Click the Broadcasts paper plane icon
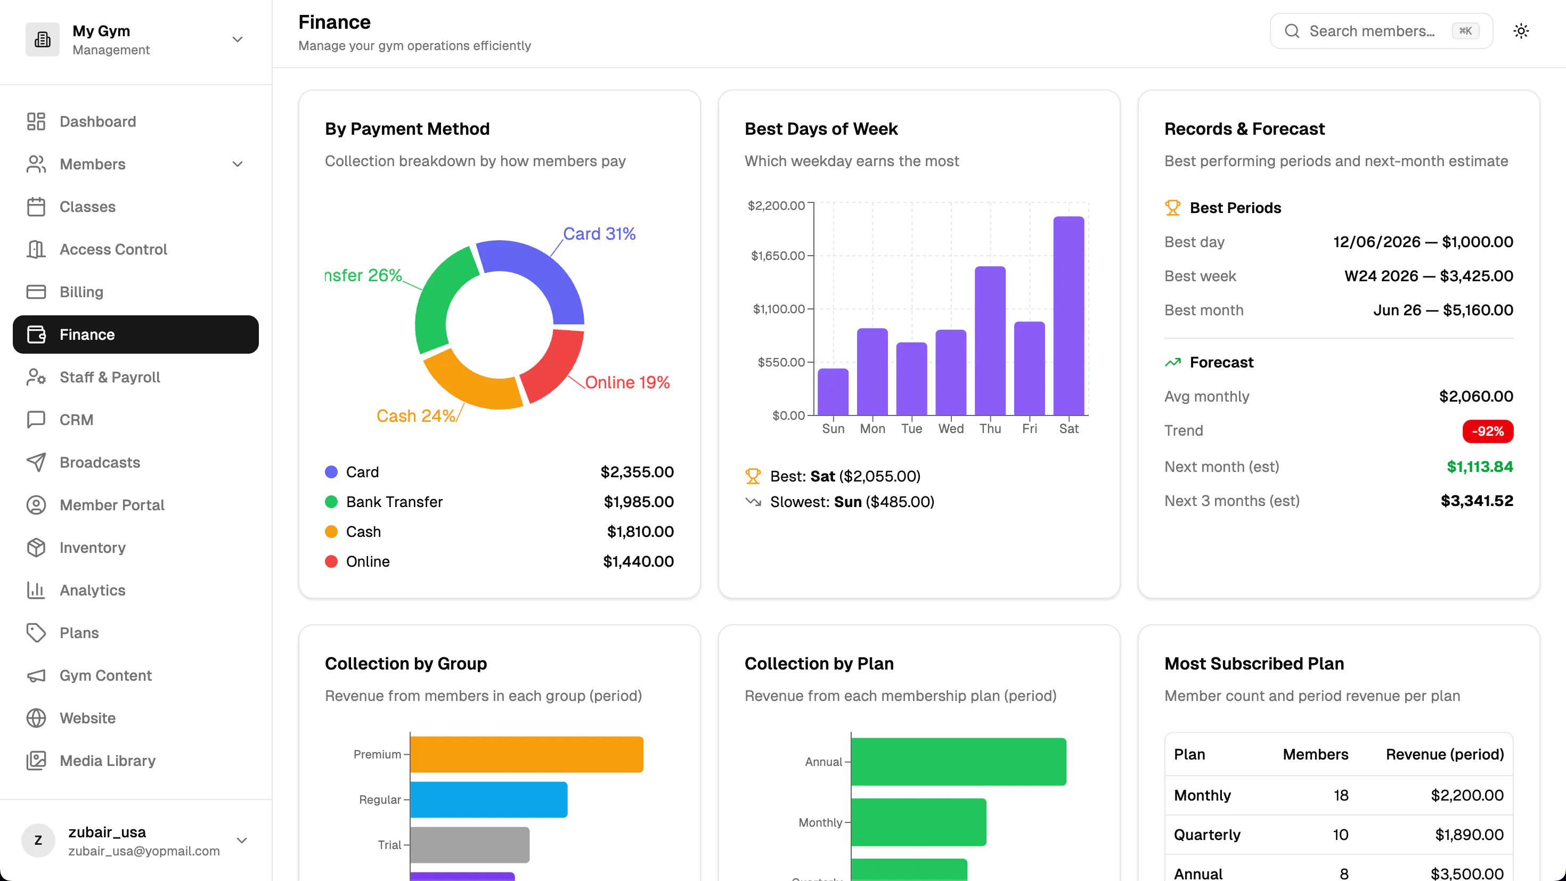 coord(36,462)
